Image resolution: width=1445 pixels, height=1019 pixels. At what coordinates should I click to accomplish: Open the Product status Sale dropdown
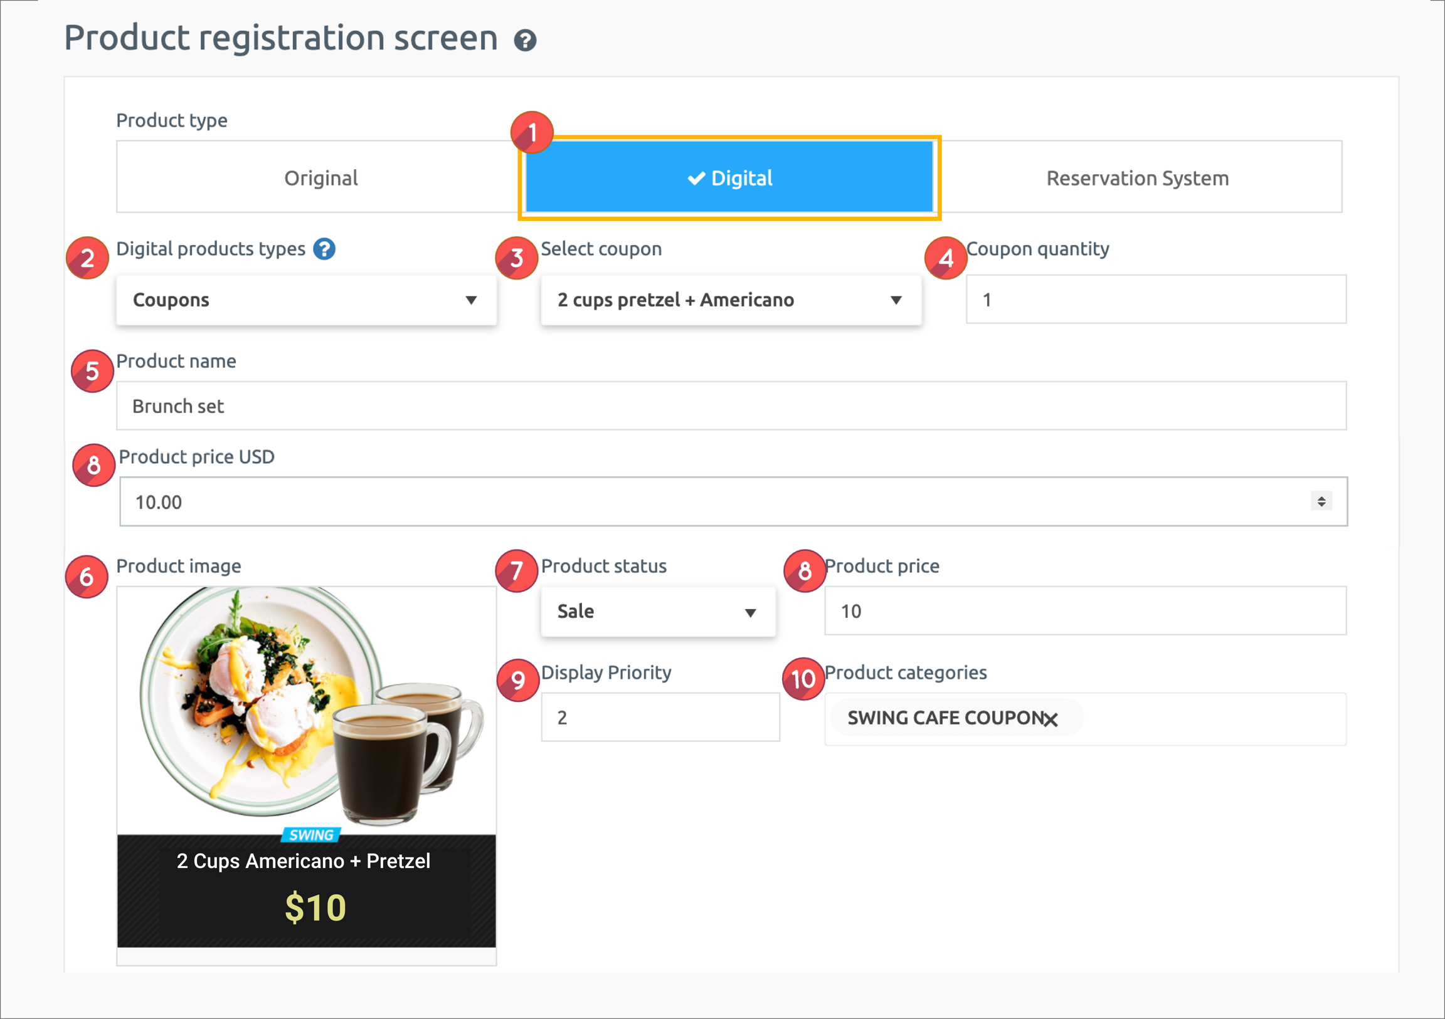pyautogui.click(x=657, y=612)
